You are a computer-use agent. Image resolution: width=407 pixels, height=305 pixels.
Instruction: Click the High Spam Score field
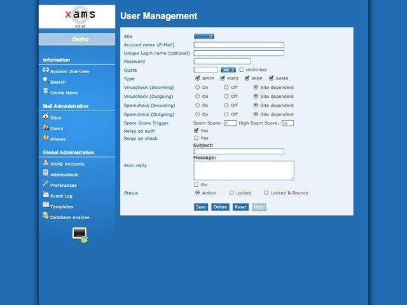tap(288, 123)
